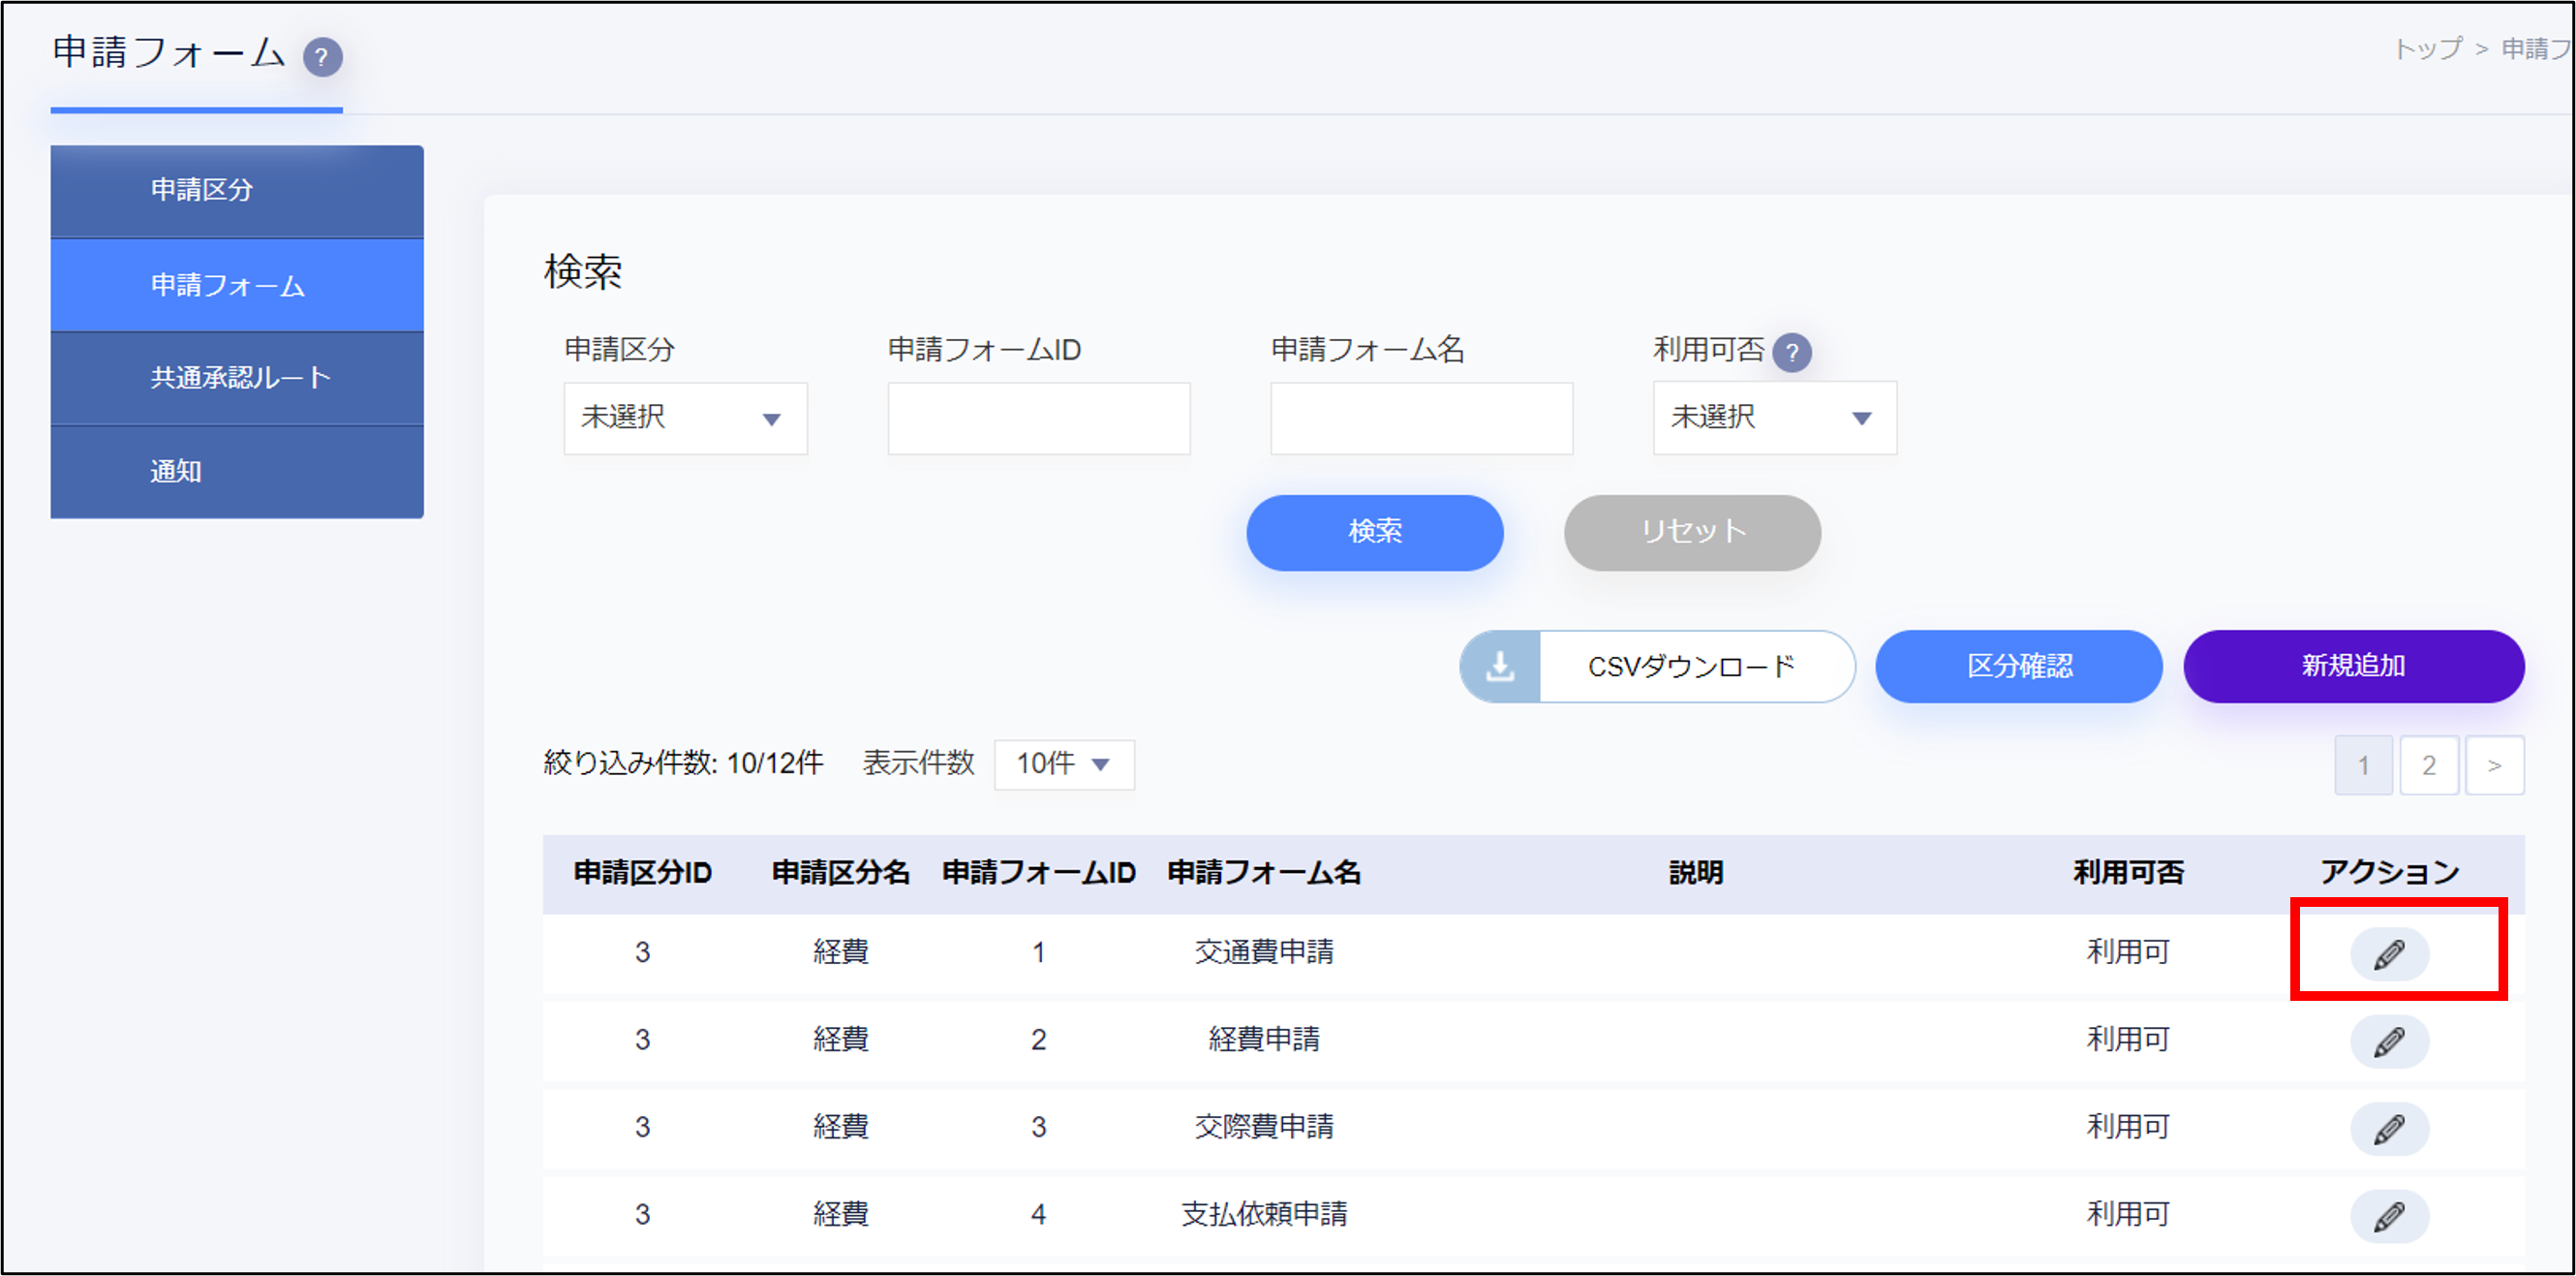This screenshot has width=2576, height=1276.
Task: Click help icon beside 申請フォーム title
Action: 322,57
